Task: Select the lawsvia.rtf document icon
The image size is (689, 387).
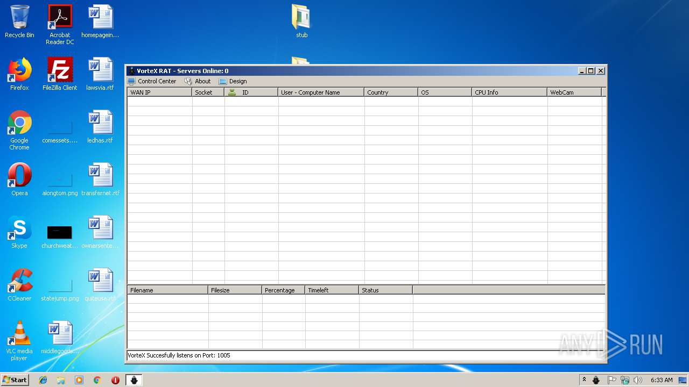Action: click(100, 74)
